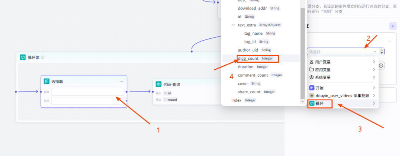Click the folder icon of 应用变量

(x=311, y=69)
